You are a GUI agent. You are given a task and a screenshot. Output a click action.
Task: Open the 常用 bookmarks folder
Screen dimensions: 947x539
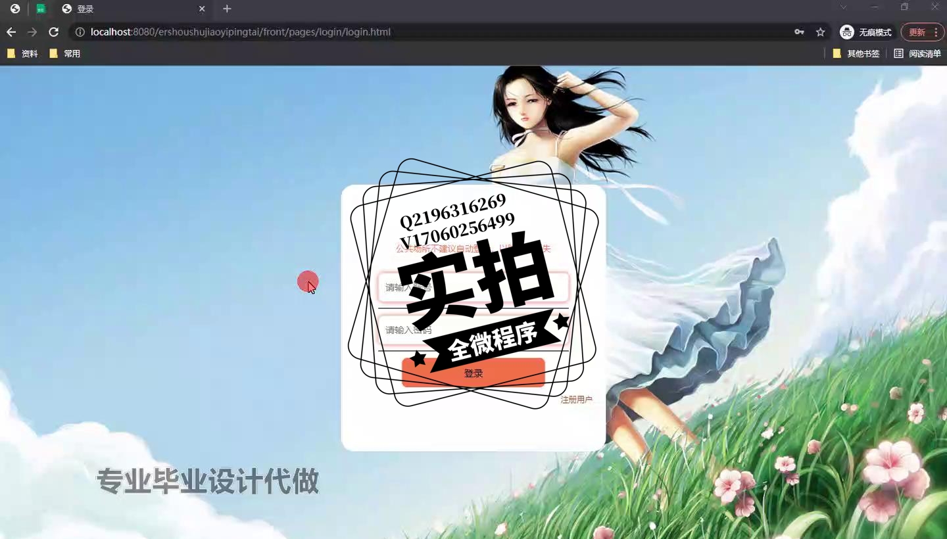pos(64,54)
